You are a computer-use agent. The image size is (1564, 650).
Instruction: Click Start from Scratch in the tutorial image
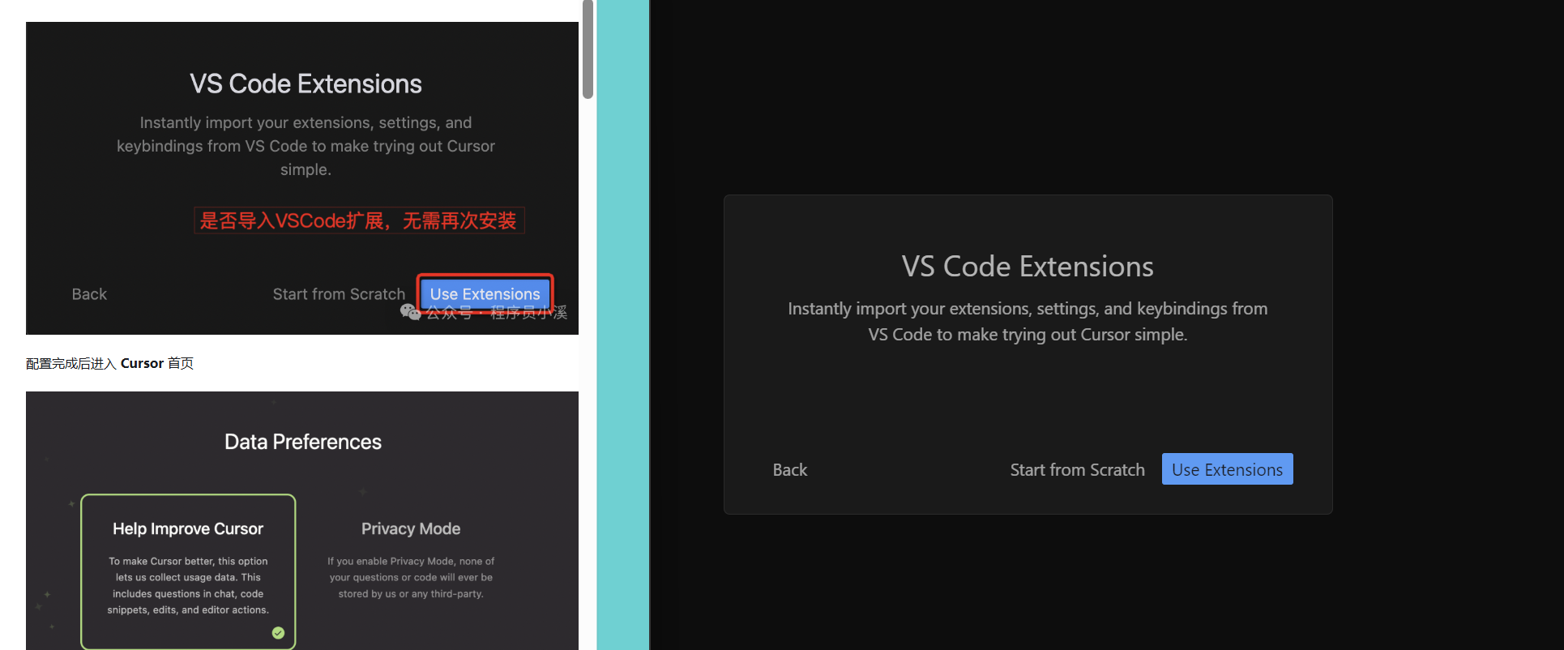pos(339,293)
